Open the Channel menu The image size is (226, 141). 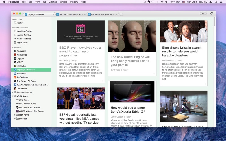[x=53, y=2]
